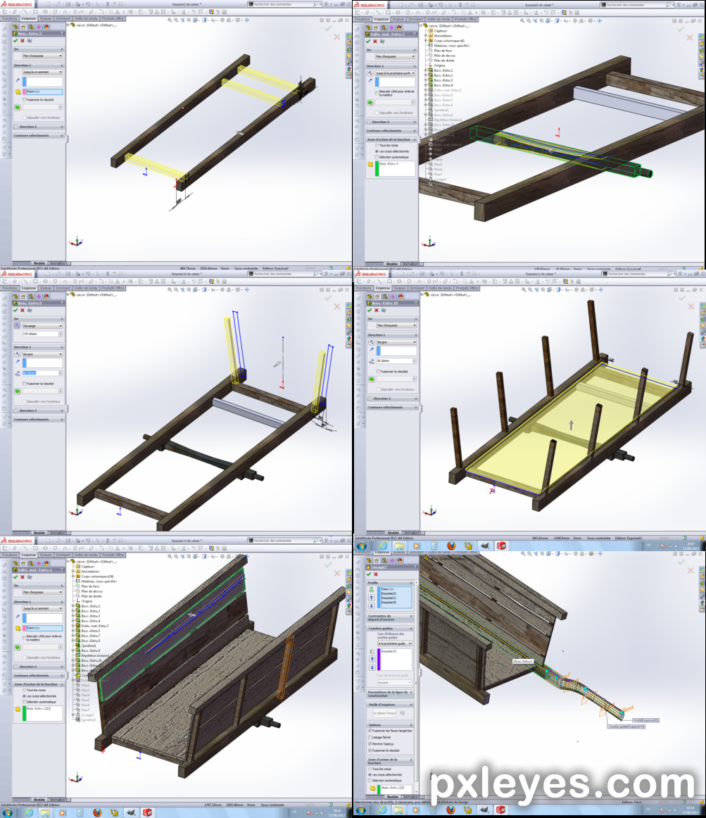Zoom to fit in Boss.-Extru.2 window view toolbar
Image resolution: width=706 pixels, height=818 pixels.
pos(170,20)
